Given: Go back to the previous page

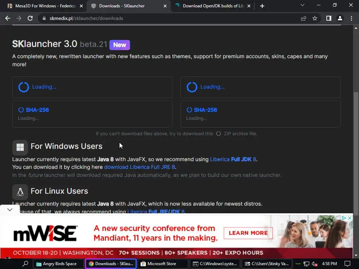Looking at the screenshot, I should coord(8,18).
